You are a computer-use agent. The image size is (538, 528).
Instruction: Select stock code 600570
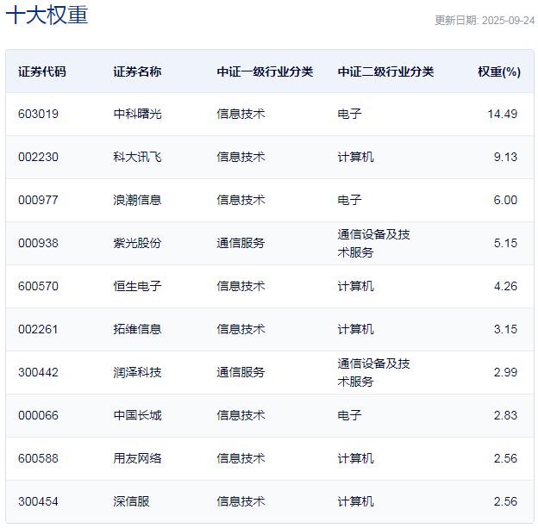click(x=39, y=286)
